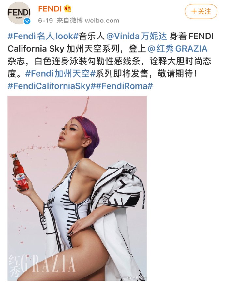Viewport: 225px width, 285px height.
Task: Click the crown membership icon beside FENDI
Action: [x=67, y=8]
